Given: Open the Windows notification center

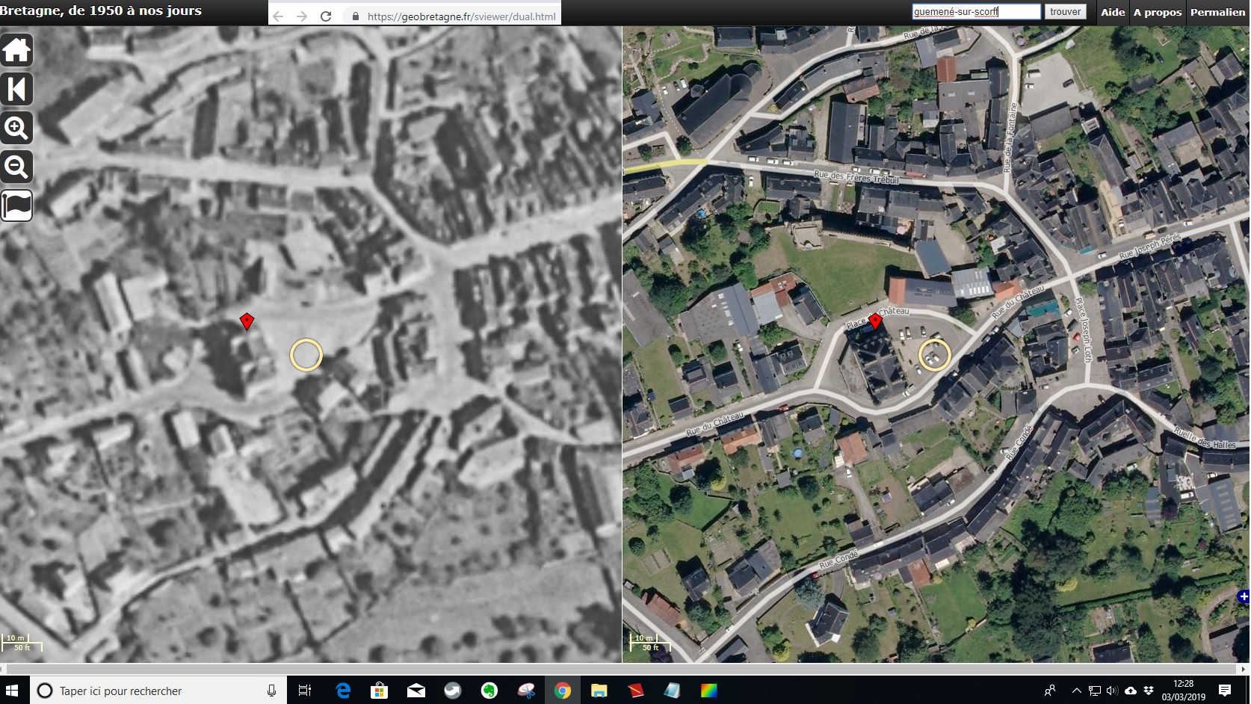Looking at the screenshot, I should click(1225, 691).
